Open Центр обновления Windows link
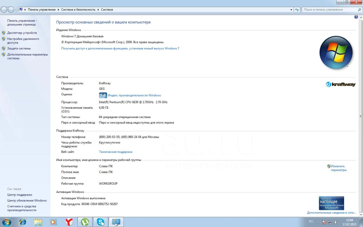The width and height of the screenshot is (363, 227). coord(27,201)
